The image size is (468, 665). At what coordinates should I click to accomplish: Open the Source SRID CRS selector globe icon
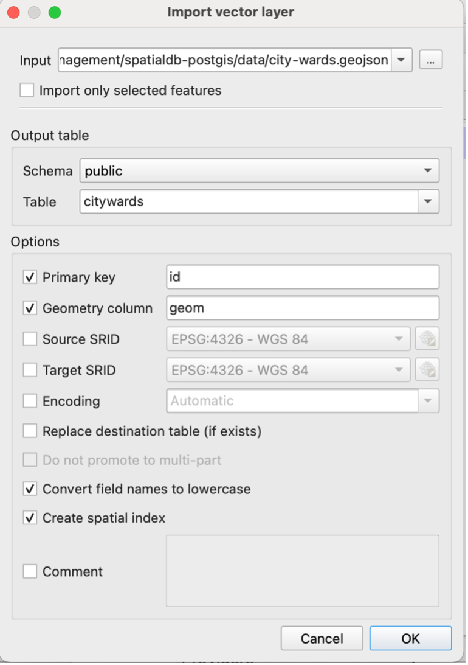coord(427,338)
